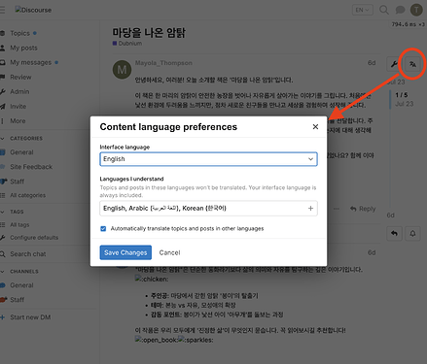This screenshot has width=427, height=364.
Task: Go to Review in sidebar
Action: coord(20,77)
